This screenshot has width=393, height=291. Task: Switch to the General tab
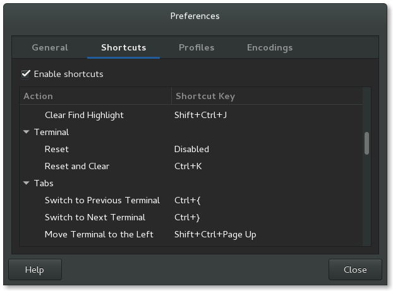click(x=50, y=47)
